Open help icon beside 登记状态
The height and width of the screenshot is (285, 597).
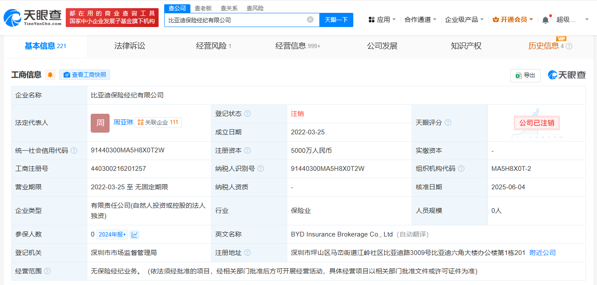tap(247, 114)
